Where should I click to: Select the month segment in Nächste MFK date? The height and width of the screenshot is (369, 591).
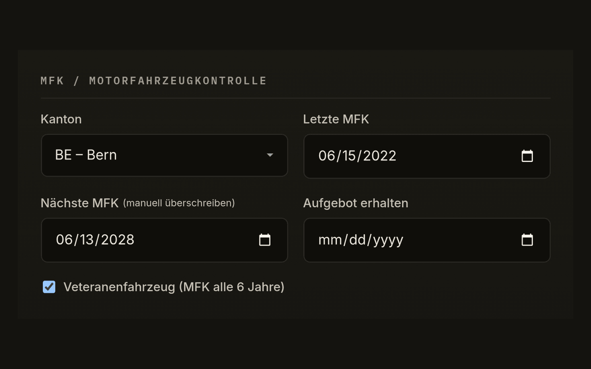[64, 240]
